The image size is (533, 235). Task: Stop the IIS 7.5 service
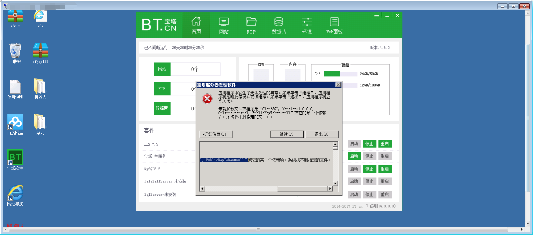369,144
